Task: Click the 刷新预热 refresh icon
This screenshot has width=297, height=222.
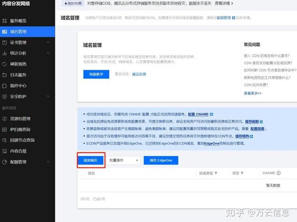Action: (x=4, y=64)
